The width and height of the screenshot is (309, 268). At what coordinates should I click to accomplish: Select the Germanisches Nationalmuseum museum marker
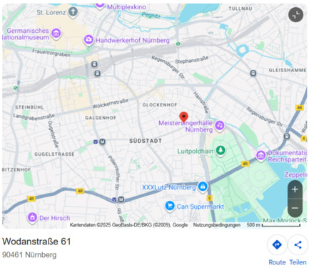56,33
